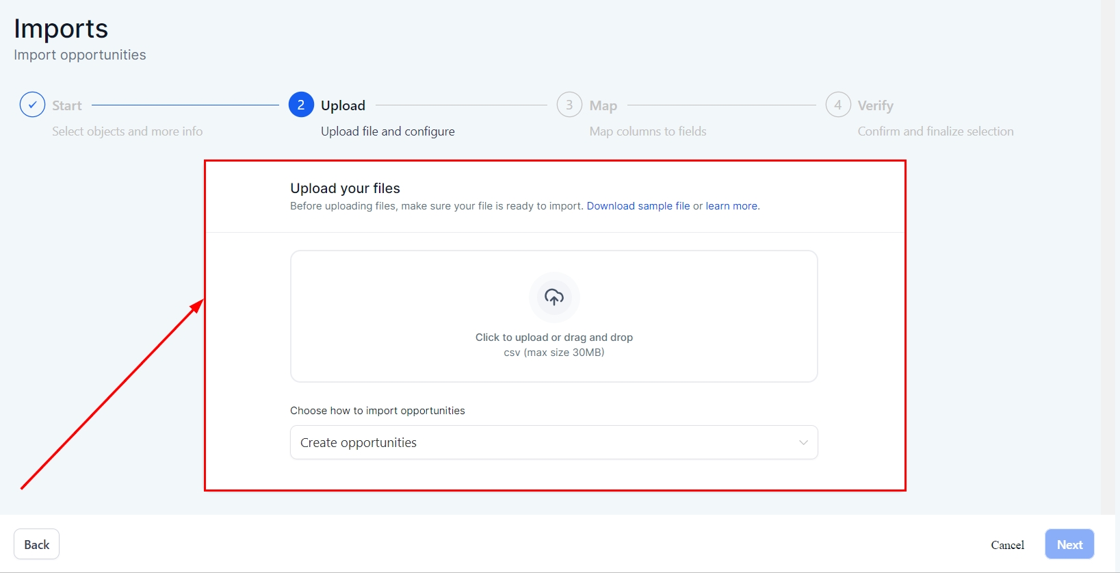Select the Upload step label
The height and width of the screenshot is (573, 1120).
pyautogui.click(x=343, y=105)
